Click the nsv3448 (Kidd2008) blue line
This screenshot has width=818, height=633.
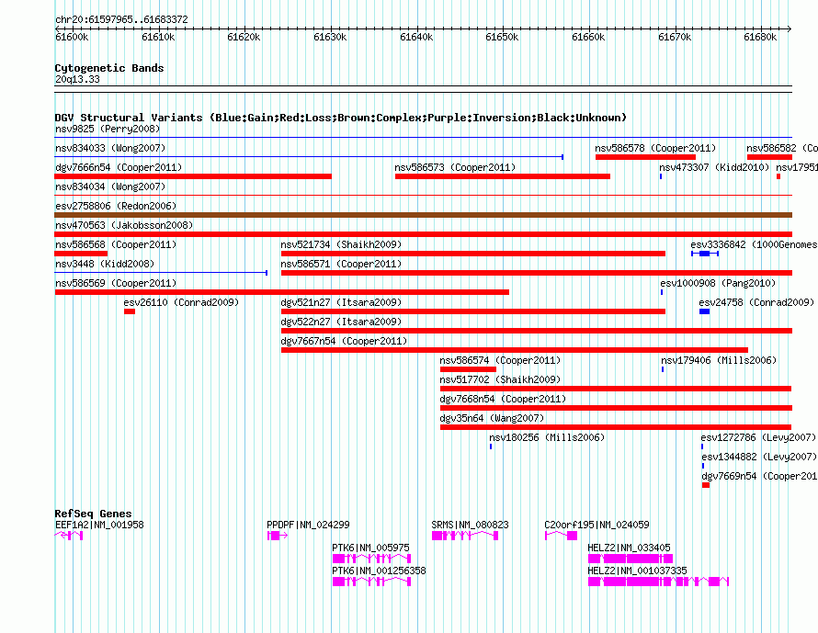161,273
